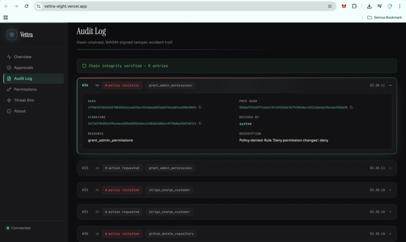Open the browser three-dot menu
406x242 pixels.
(400, 6)
